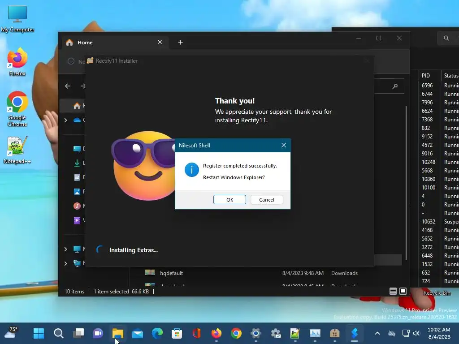Switch to Task Manager on the taskbar
The width and height of the screenshot is (459, 344).
315,333
